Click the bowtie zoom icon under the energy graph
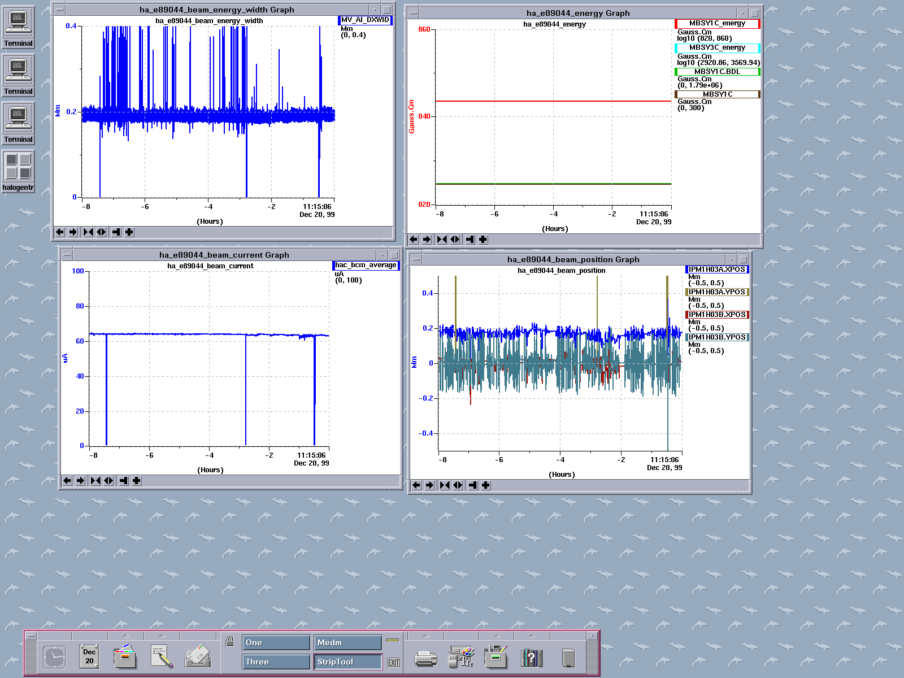This screenshot has width=904, height=678. pyautogui.click(x=442, y=240)
